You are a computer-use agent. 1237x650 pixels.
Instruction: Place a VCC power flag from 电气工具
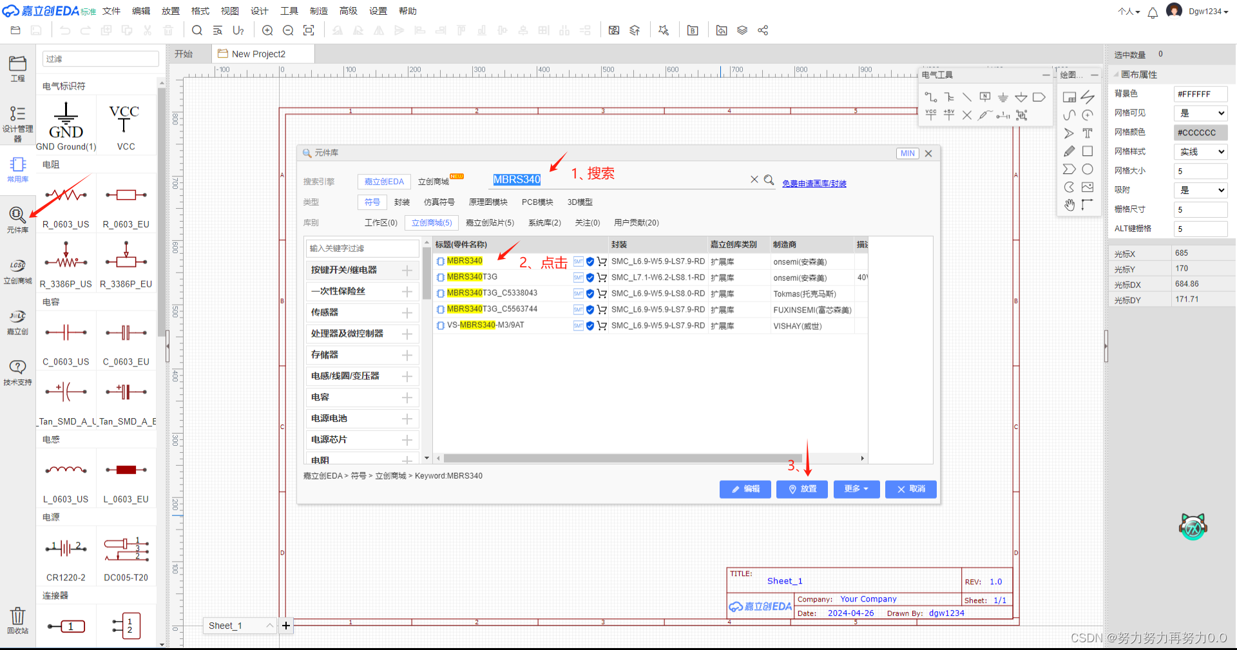(931, 115)
